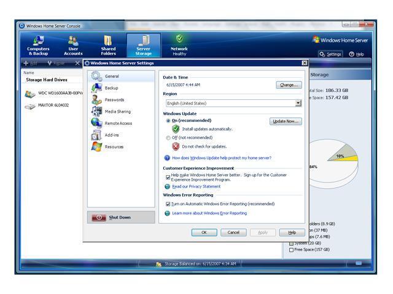The height and width of the screenshot is (294, 393).
Task: Select the Server Storage tab icon
Action: pyautogui.click(x=144, y=40)
